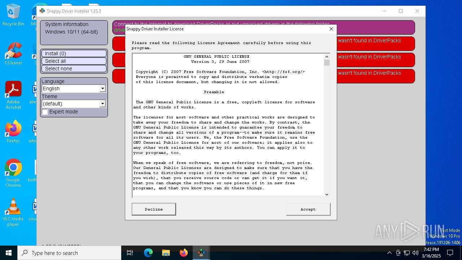Open Google Chrome desktop icon
Screen dimensions: 462x260
13,173
